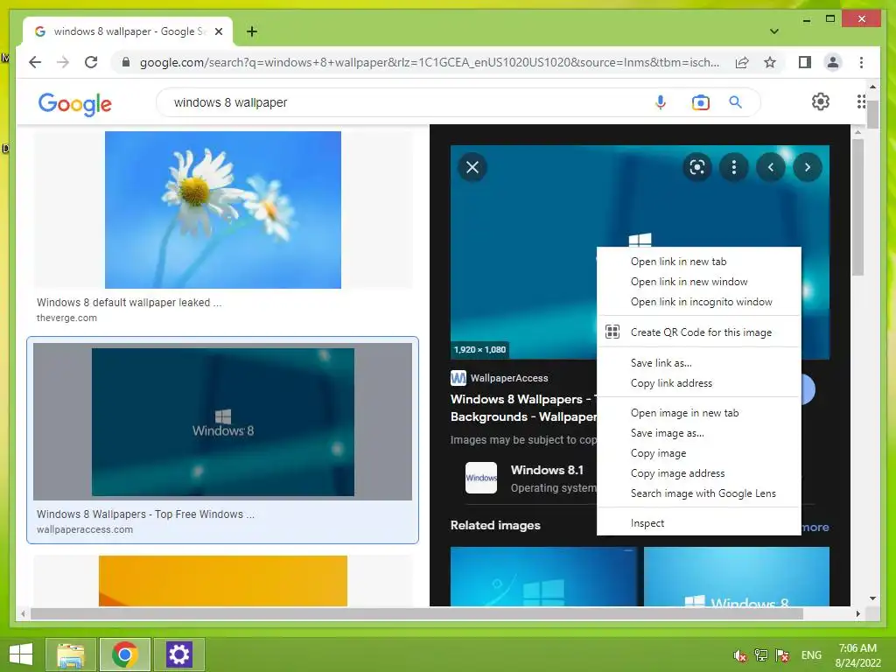Open a new tab with plus button

pos(252,31)
